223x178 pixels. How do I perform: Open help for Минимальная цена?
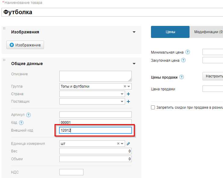(188, 52)
